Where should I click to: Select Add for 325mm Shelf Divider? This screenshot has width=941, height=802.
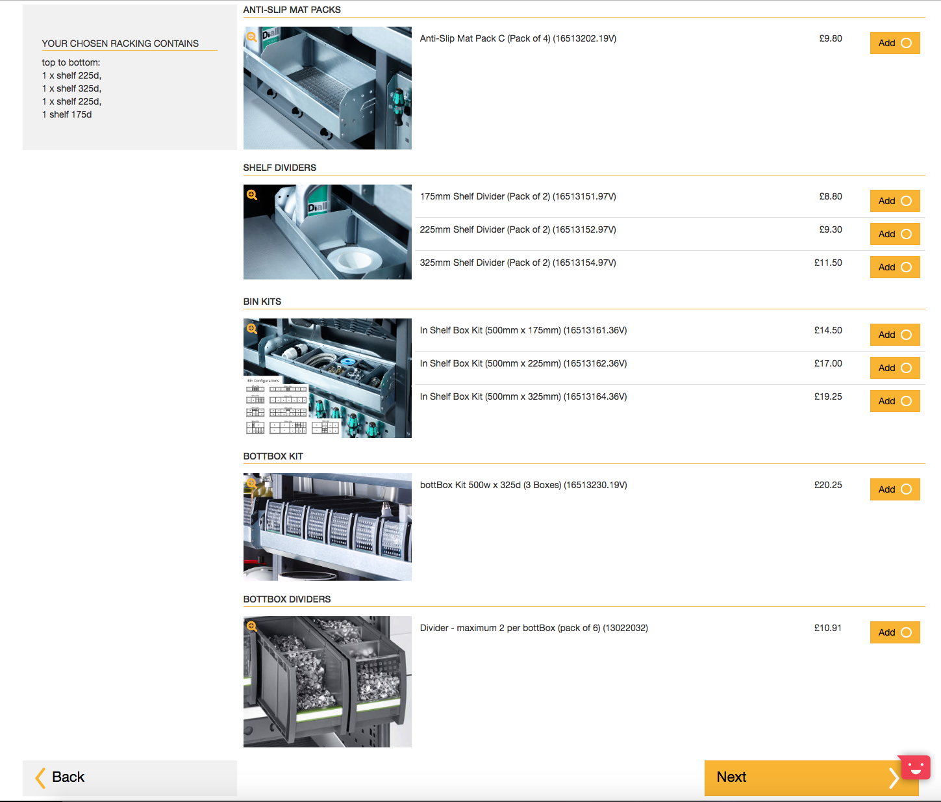point(894,267)
